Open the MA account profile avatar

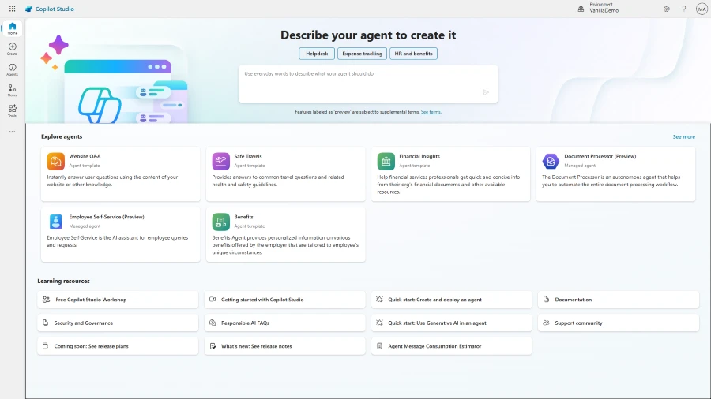click(702, 9)
